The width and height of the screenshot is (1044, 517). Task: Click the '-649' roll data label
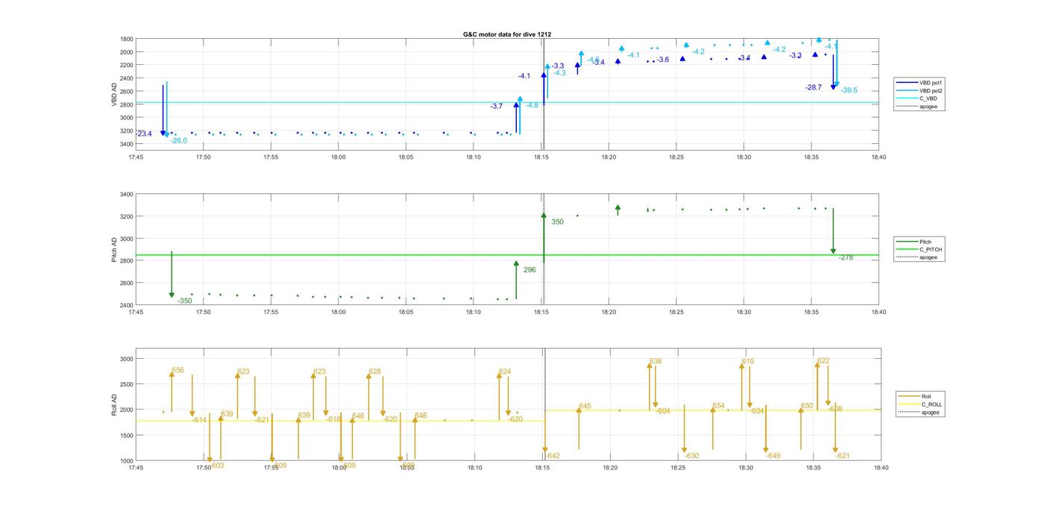(x=773, y=456)
